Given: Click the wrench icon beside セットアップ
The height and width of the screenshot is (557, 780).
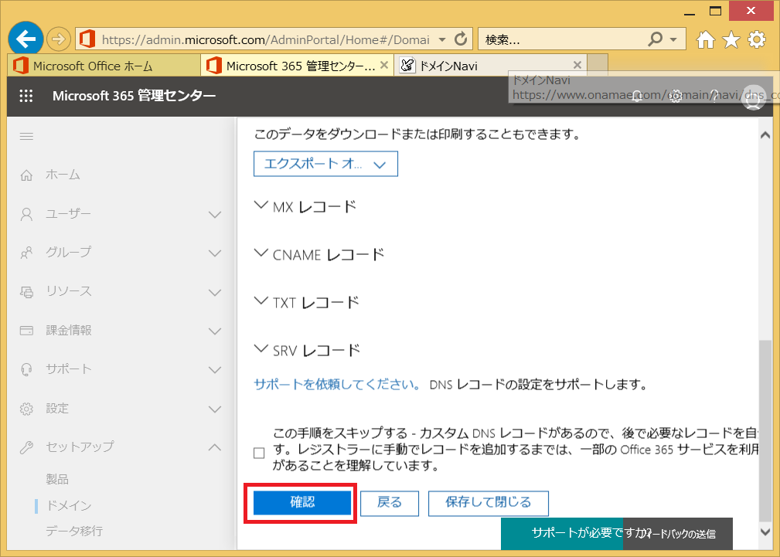Looking at the screenshot, I should pyautogui.click(x=26, y=447).
